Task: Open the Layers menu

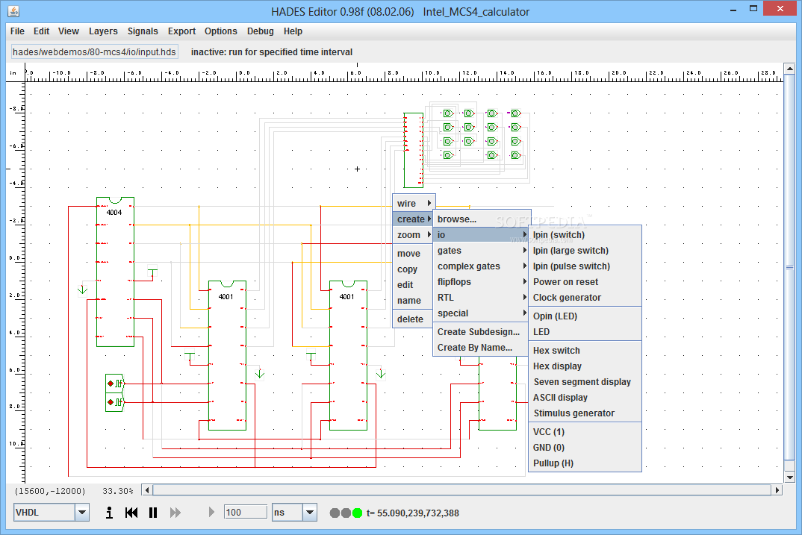Action: coord(103,31)
